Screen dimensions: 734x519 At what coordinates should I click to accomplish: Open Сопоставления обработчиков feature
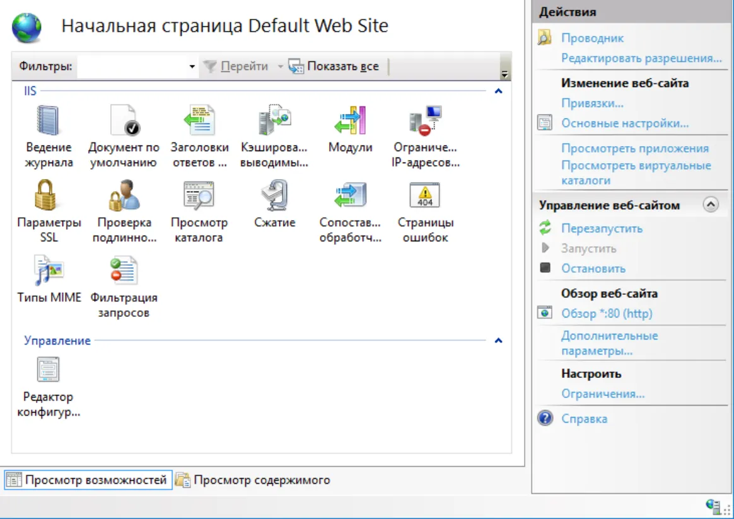tap(350, 212)
